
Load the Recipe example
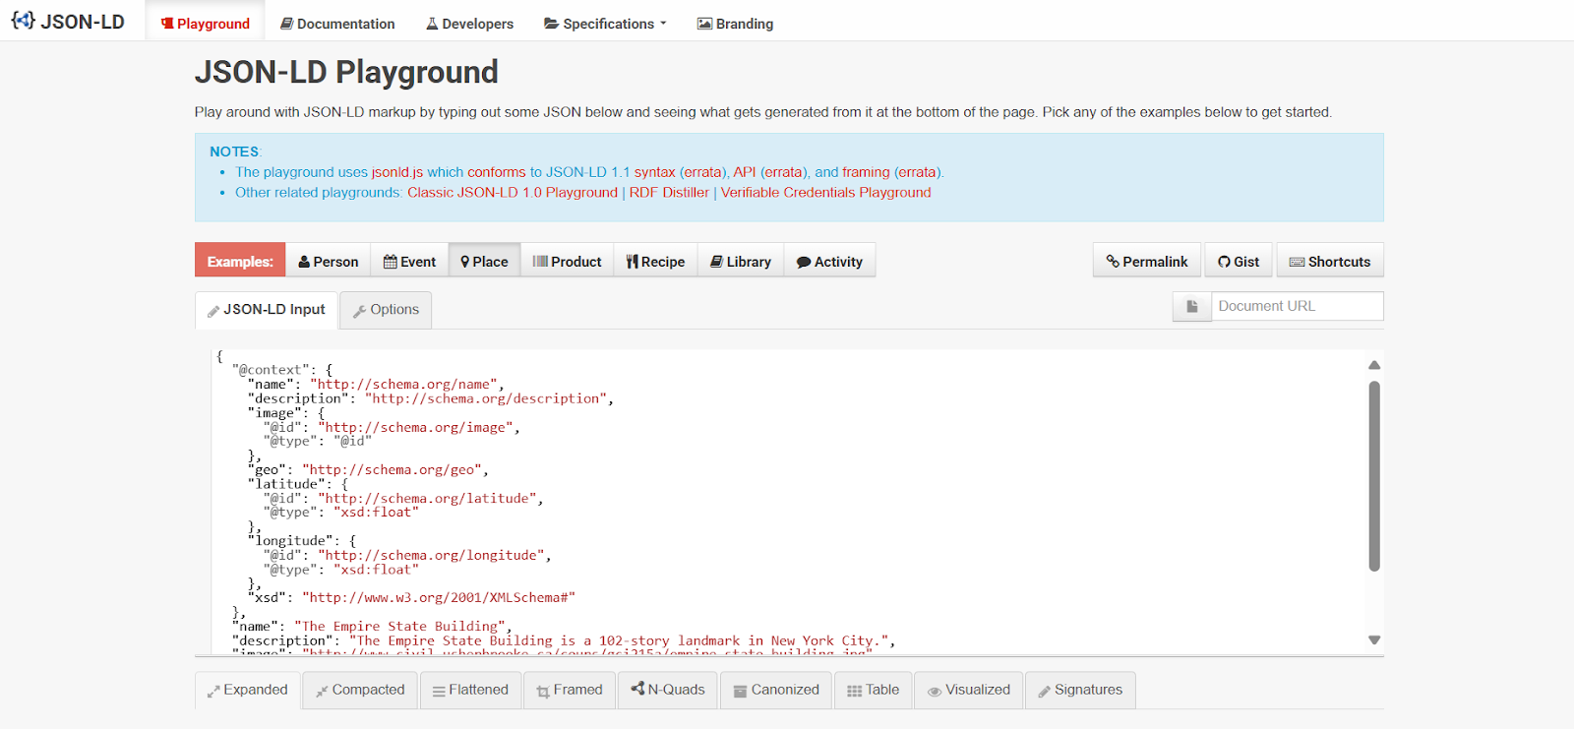tap(655, 262)
